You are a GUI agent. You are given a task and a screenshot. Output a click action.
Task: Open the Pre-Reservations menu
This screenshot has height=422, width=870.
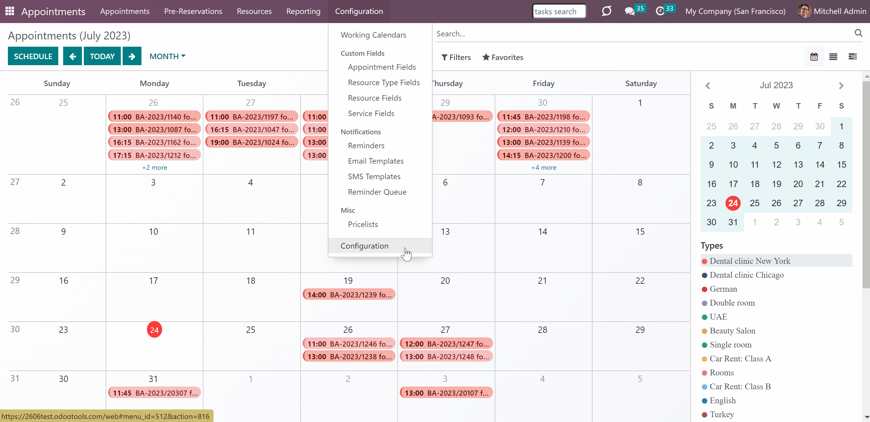193,11
